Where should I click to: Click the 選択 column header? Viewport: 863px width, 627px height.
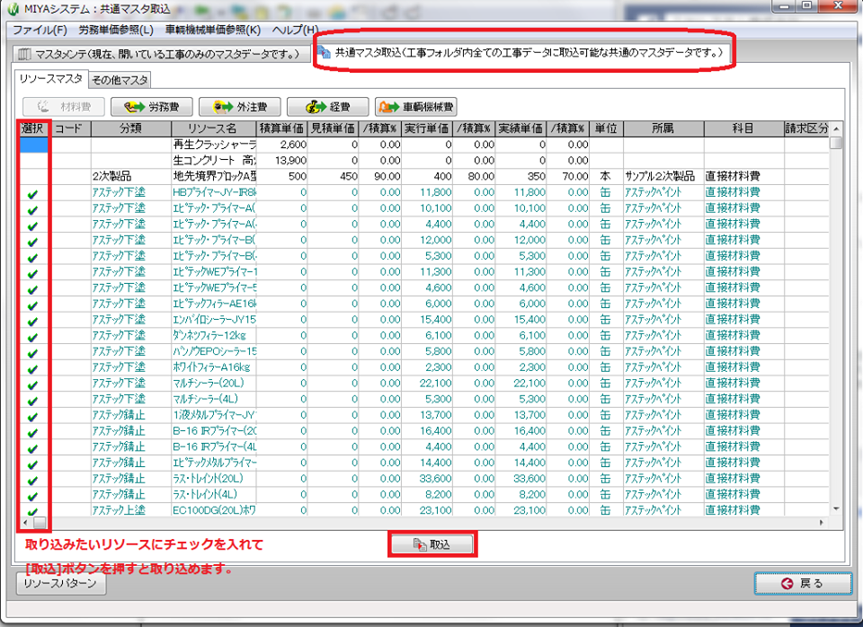[x=33, y=128]
